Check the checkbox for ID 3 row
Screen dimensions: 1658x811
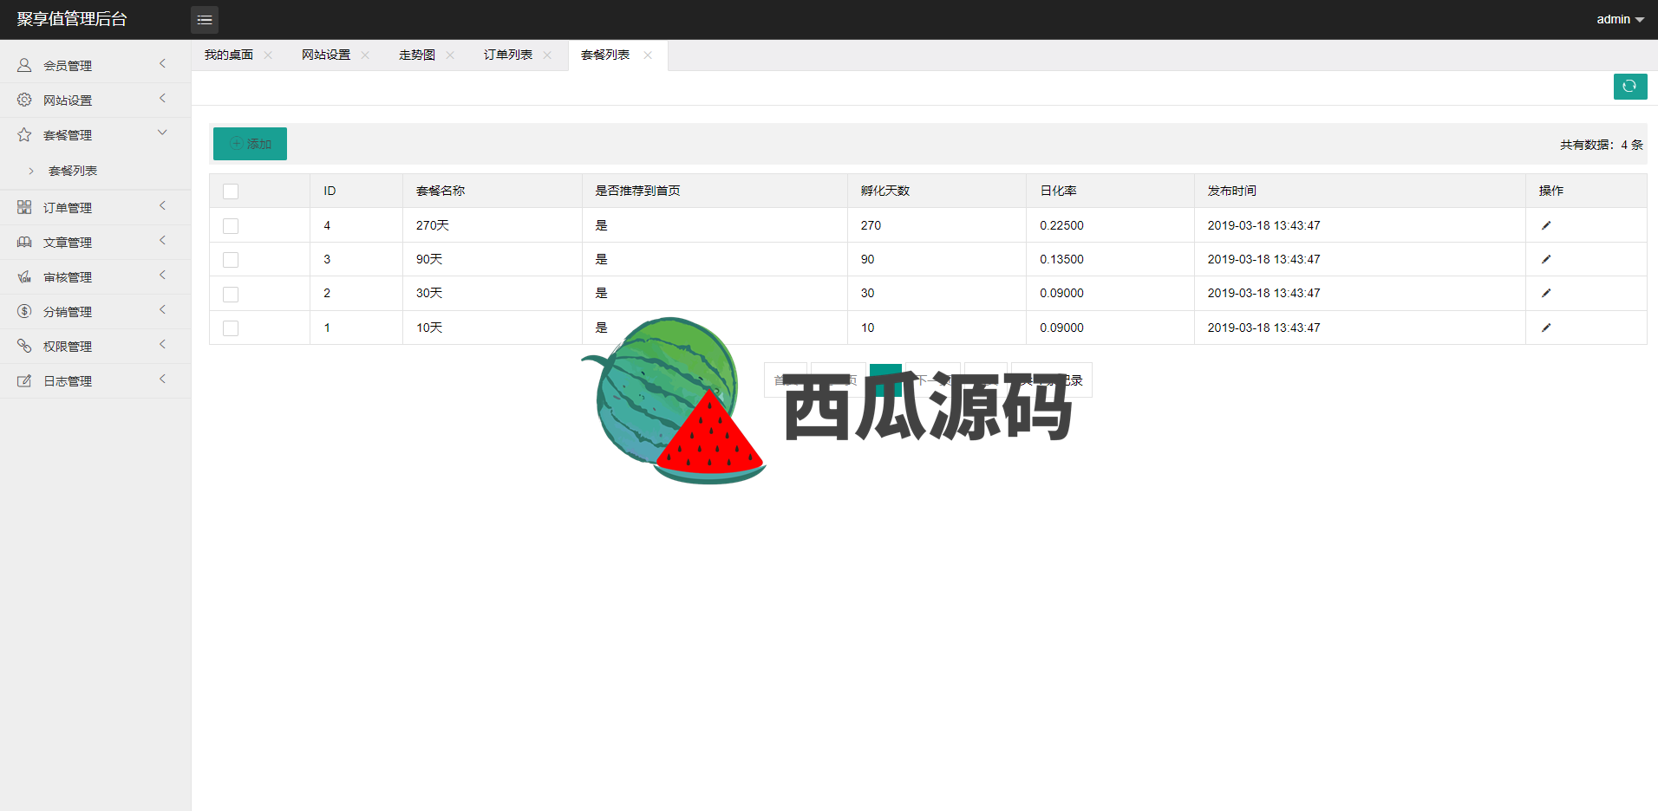coord(231,260)
